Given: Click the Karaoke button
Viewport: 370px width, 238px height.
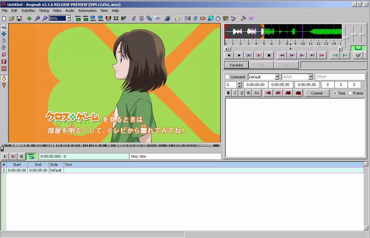Looking at the screenshot, I should 236,65.
